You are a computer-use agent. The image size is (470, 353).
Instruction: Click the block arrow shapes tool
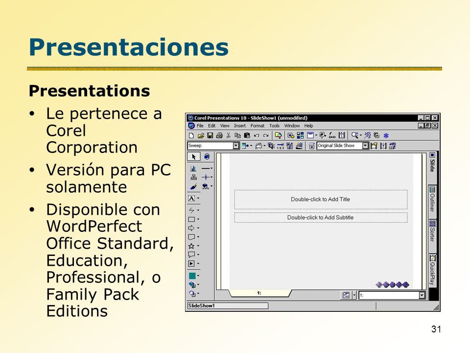pos(191,228)
